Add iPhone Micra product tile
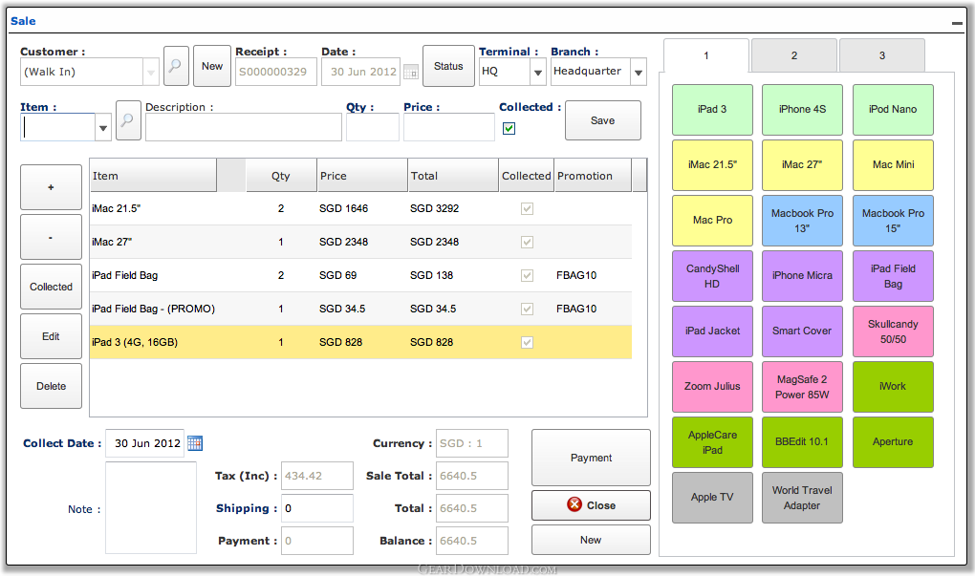This screenshot has width=975, height=577. click(x=802, y=276)
